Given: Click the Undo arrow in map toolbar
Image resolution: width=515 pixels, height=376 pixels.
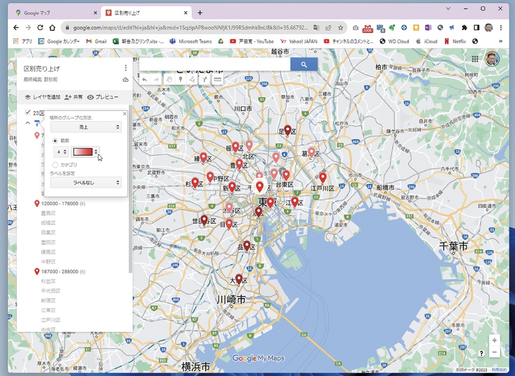Looking at the screenshot, I should pos(144,79).
